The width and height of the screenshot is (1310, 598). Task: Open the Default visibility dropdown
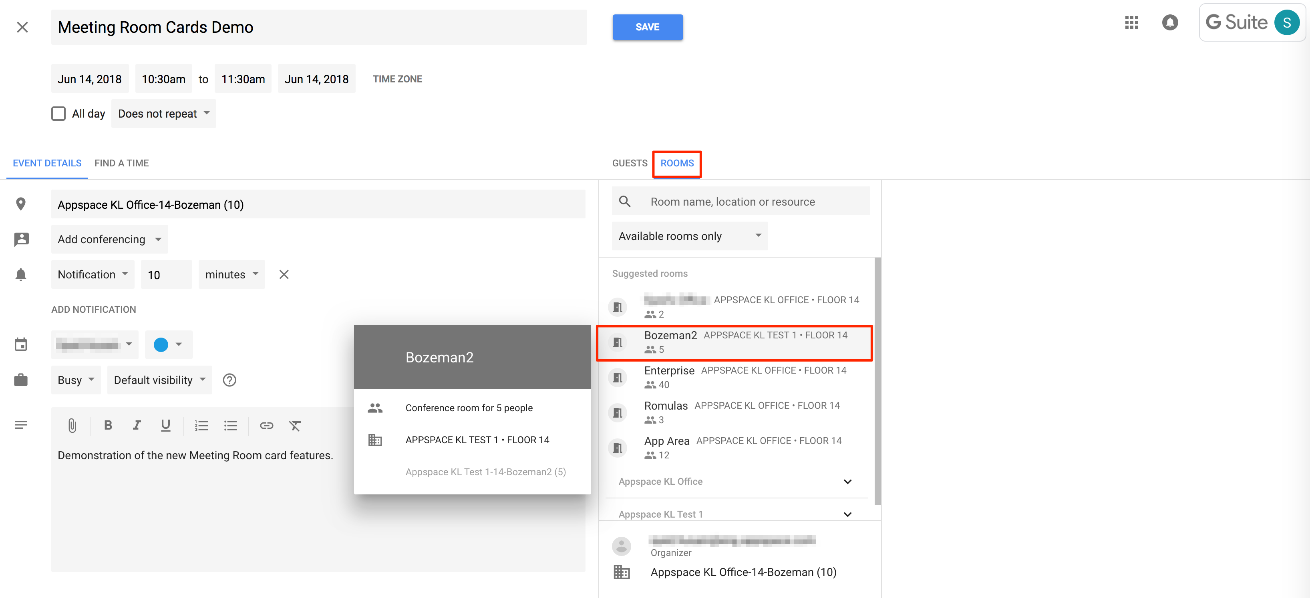click(160, 380)
